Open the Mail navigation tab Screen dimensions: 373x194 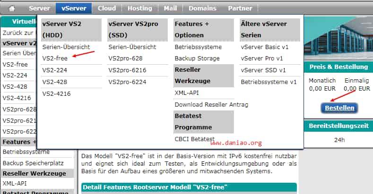point(170,8)
